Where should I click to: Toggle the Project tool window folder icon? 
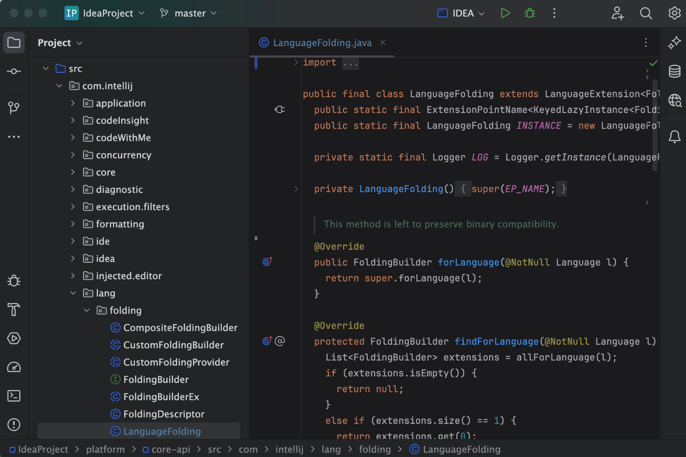(14, 42)
